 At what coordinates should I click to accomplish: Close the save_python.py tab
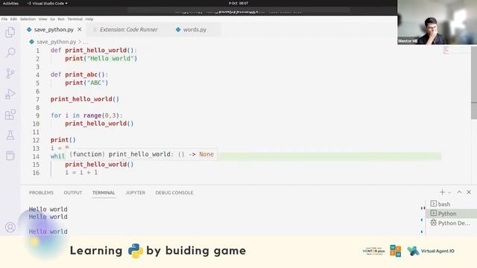80,30
